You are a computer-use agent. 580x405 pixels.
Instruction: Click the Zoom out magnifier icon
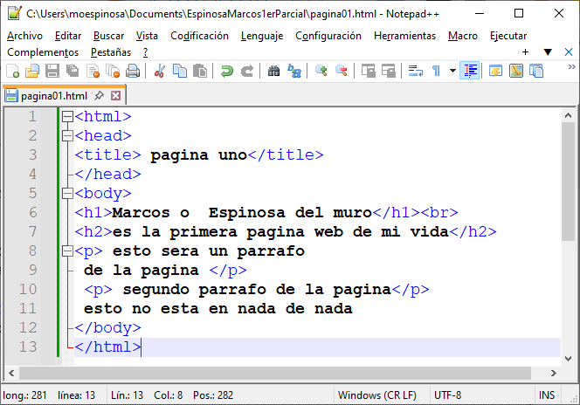[x=341, y=71]
